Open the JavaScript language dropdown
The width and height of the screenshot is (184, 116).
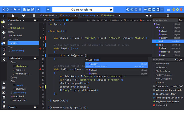click(x=131, y=20)
